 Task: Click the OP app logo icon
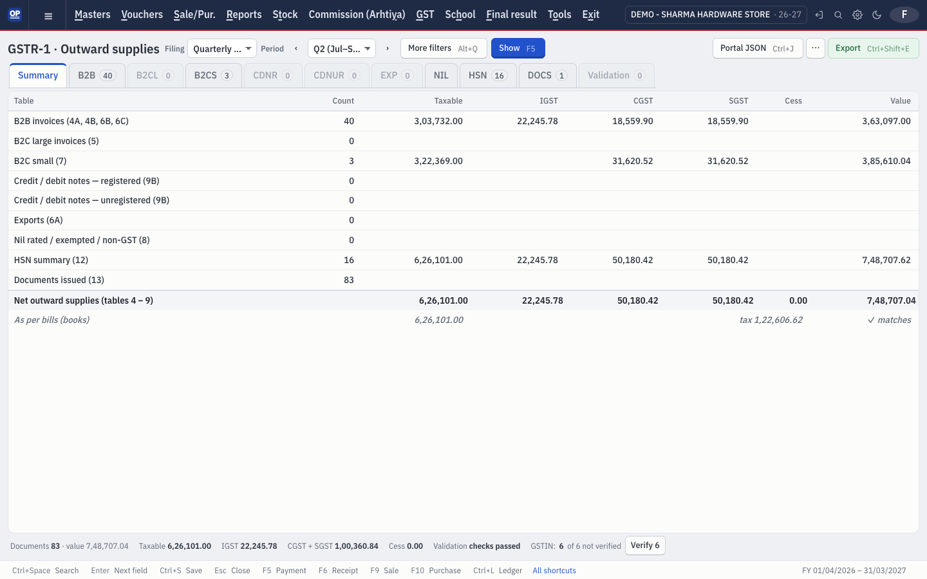click(x=15, y=14)
